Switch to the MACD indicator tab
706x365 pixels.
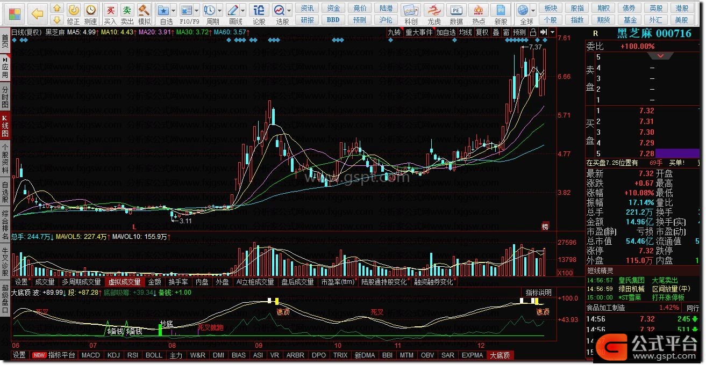[90, 355]
